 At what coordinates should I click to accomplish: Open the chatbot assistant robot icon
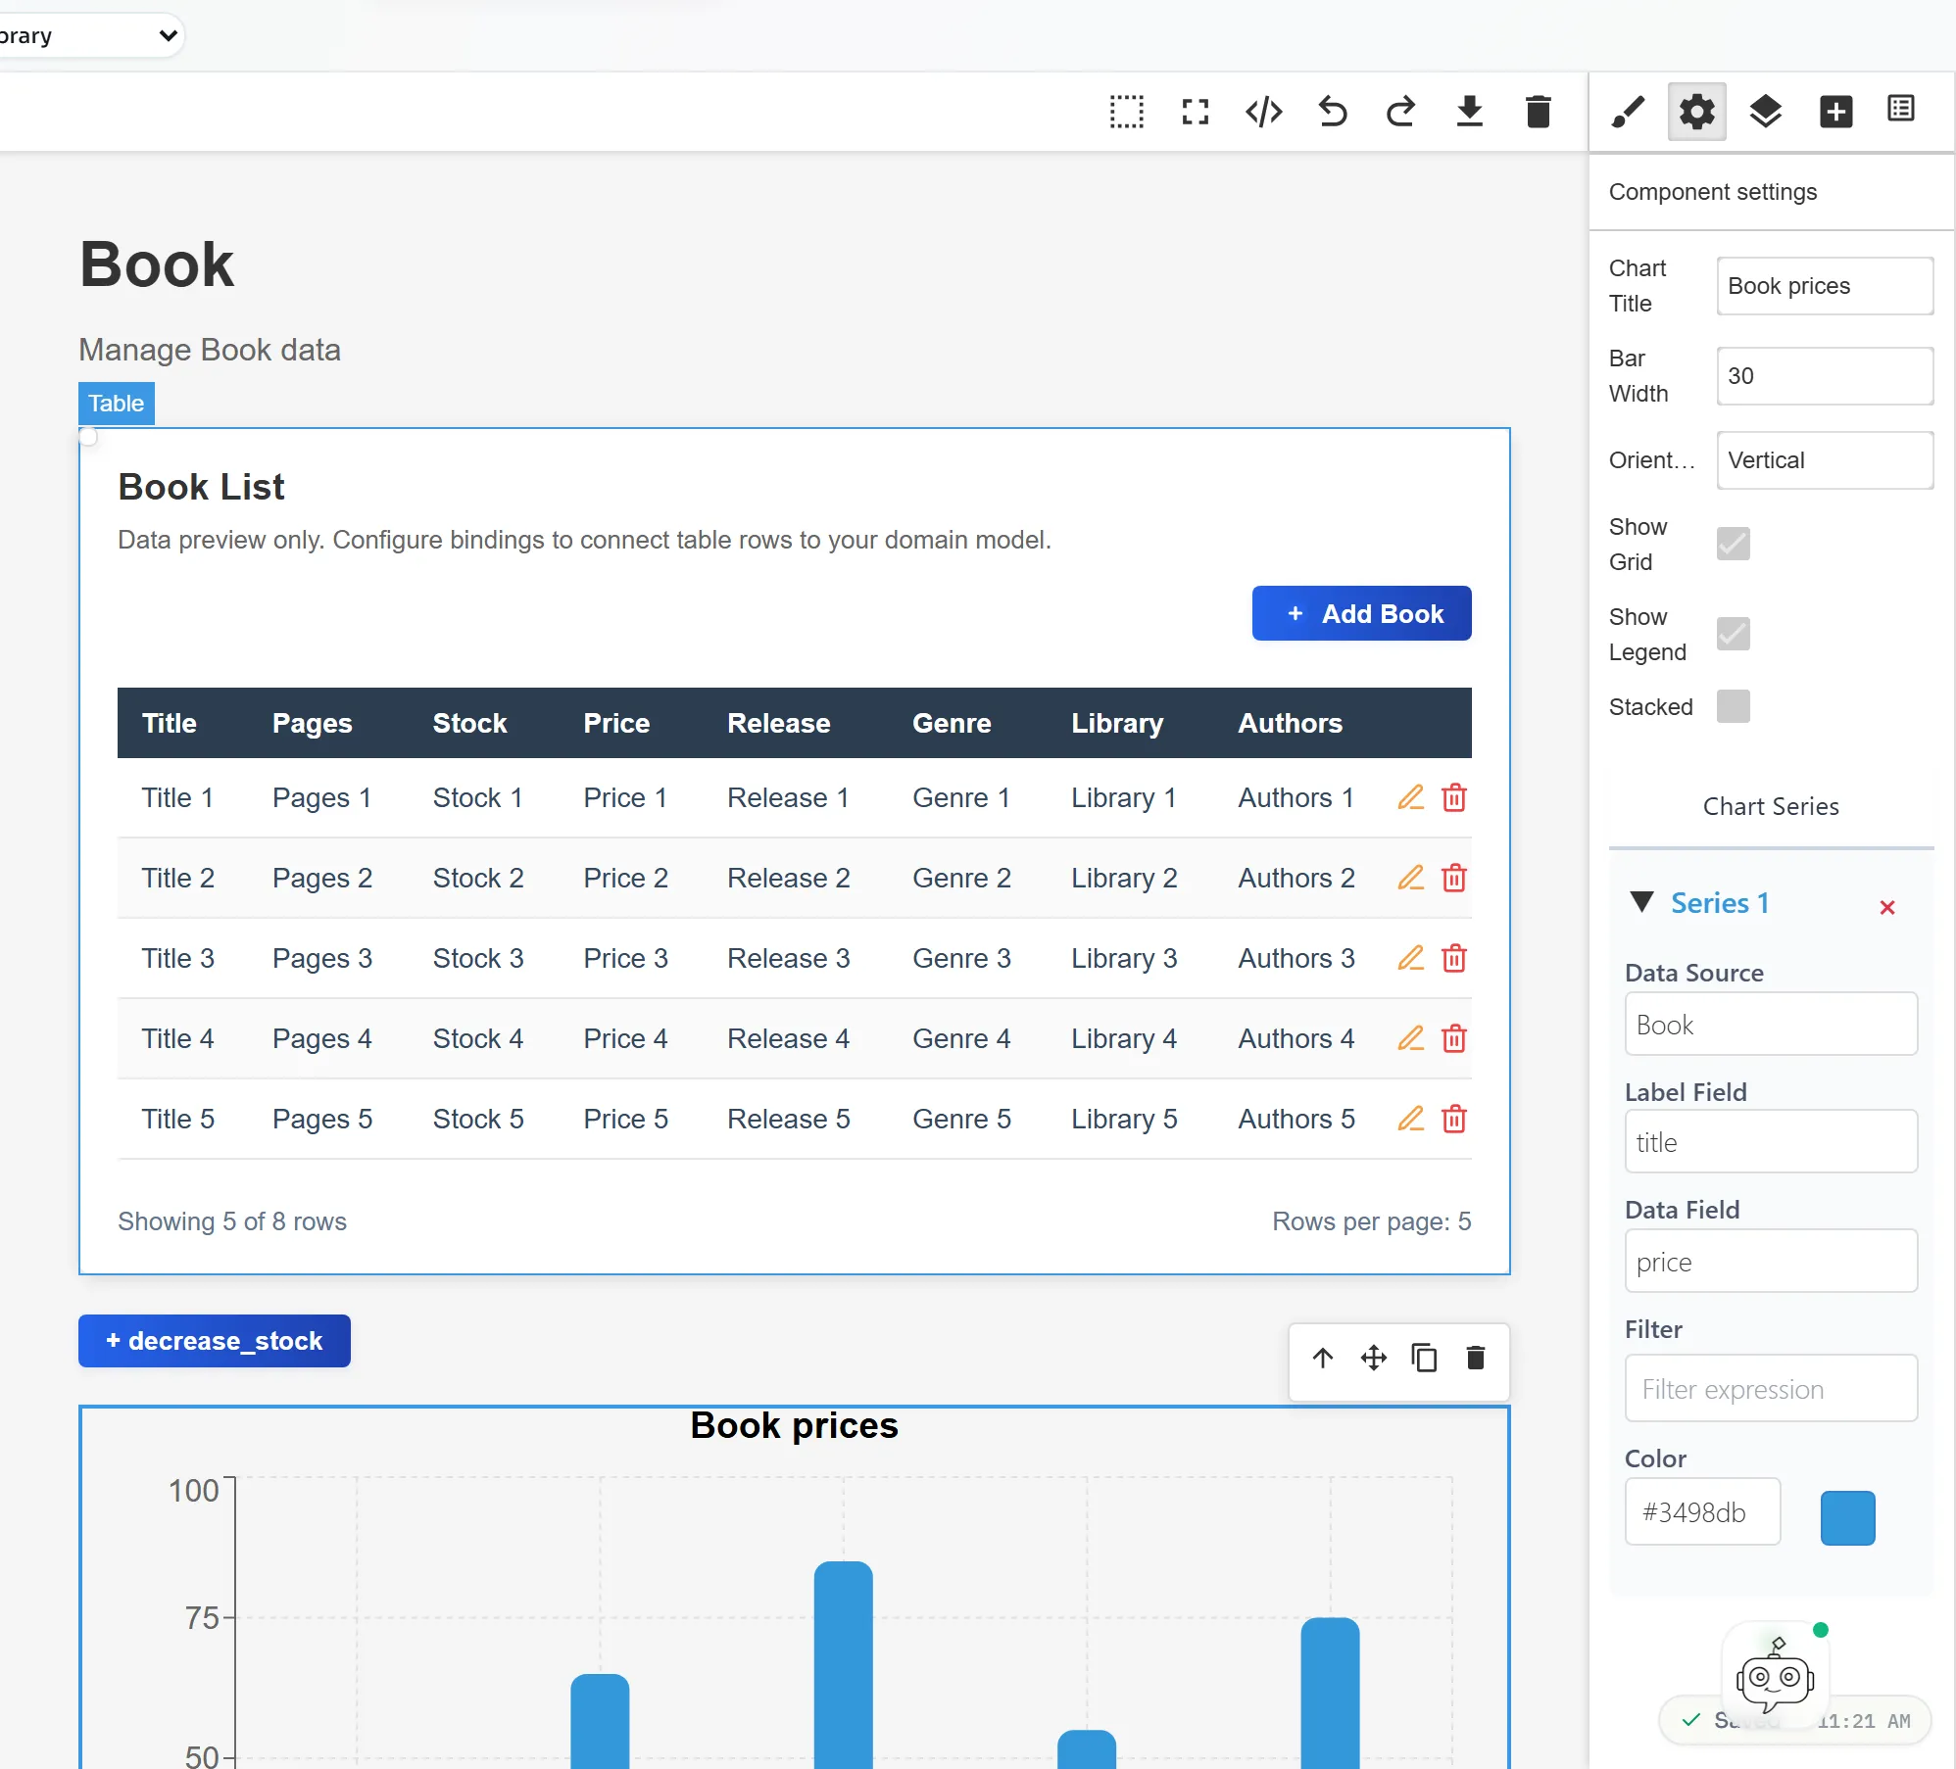pos(1775,1676)
